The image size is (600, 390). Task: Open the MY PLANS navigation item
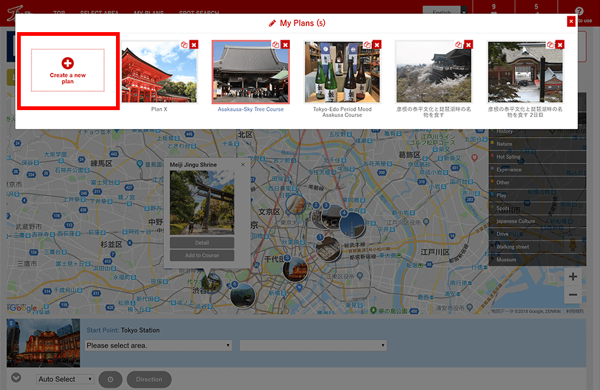click(x=149, y=12)
